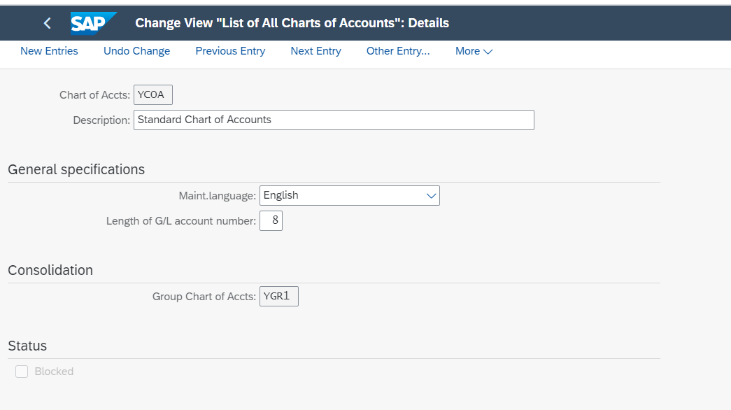Go to Previous Entry
Image resolution: width=731 pixels, height=410 pixels.
point(230,51)
